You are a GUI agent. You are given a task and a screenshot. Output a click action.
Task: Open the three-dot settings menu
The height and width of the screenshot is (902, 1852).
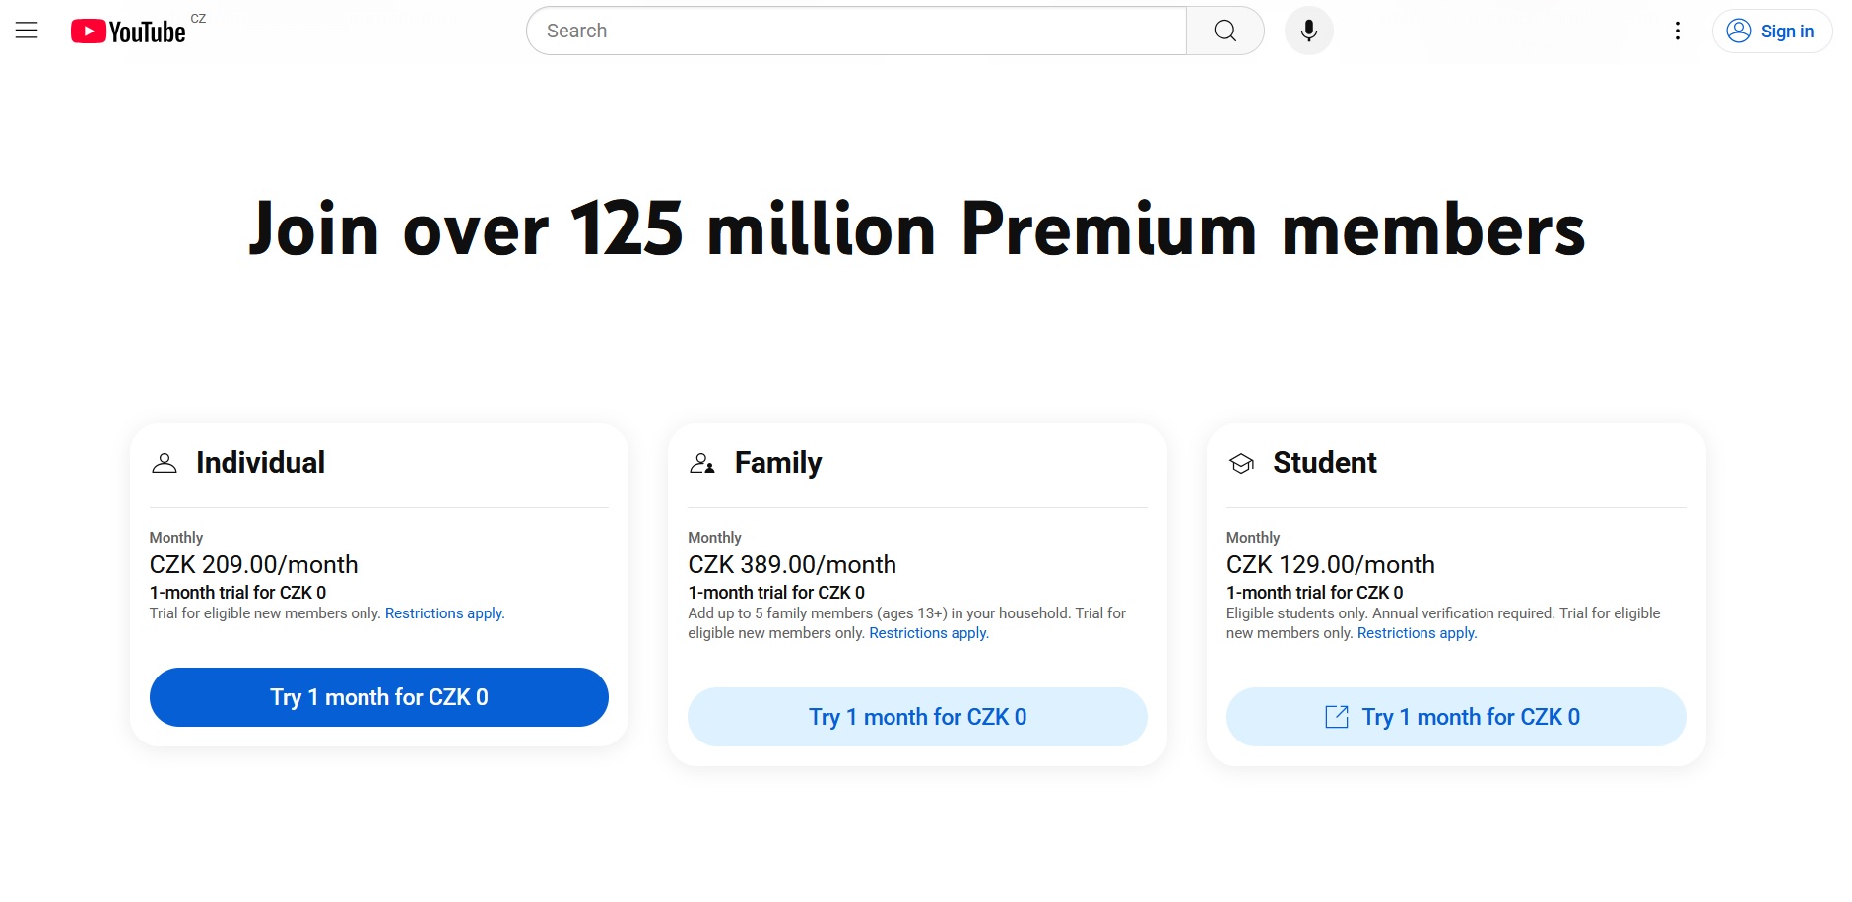coord(1677,31)
